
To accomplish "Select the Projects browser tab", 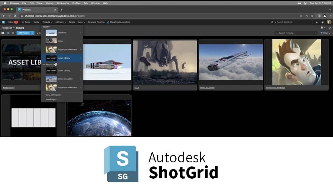I will coord(37,10).
